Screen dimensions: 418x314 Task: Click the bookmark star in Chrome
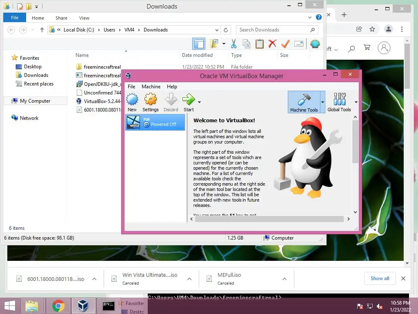(372, 29)
